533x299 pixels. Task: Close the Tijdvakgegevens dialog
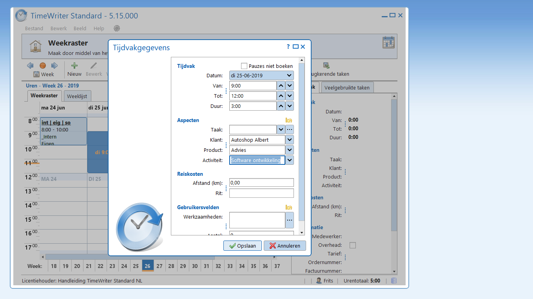(303, 46)
